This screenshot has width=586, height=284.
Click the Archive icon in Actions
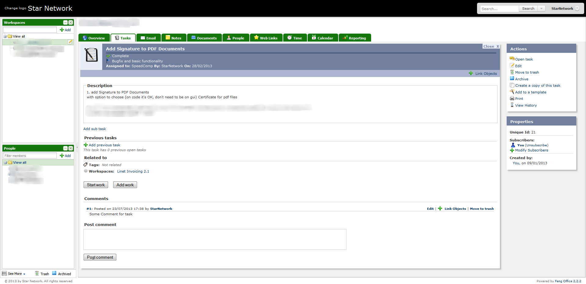coord(512,79)
